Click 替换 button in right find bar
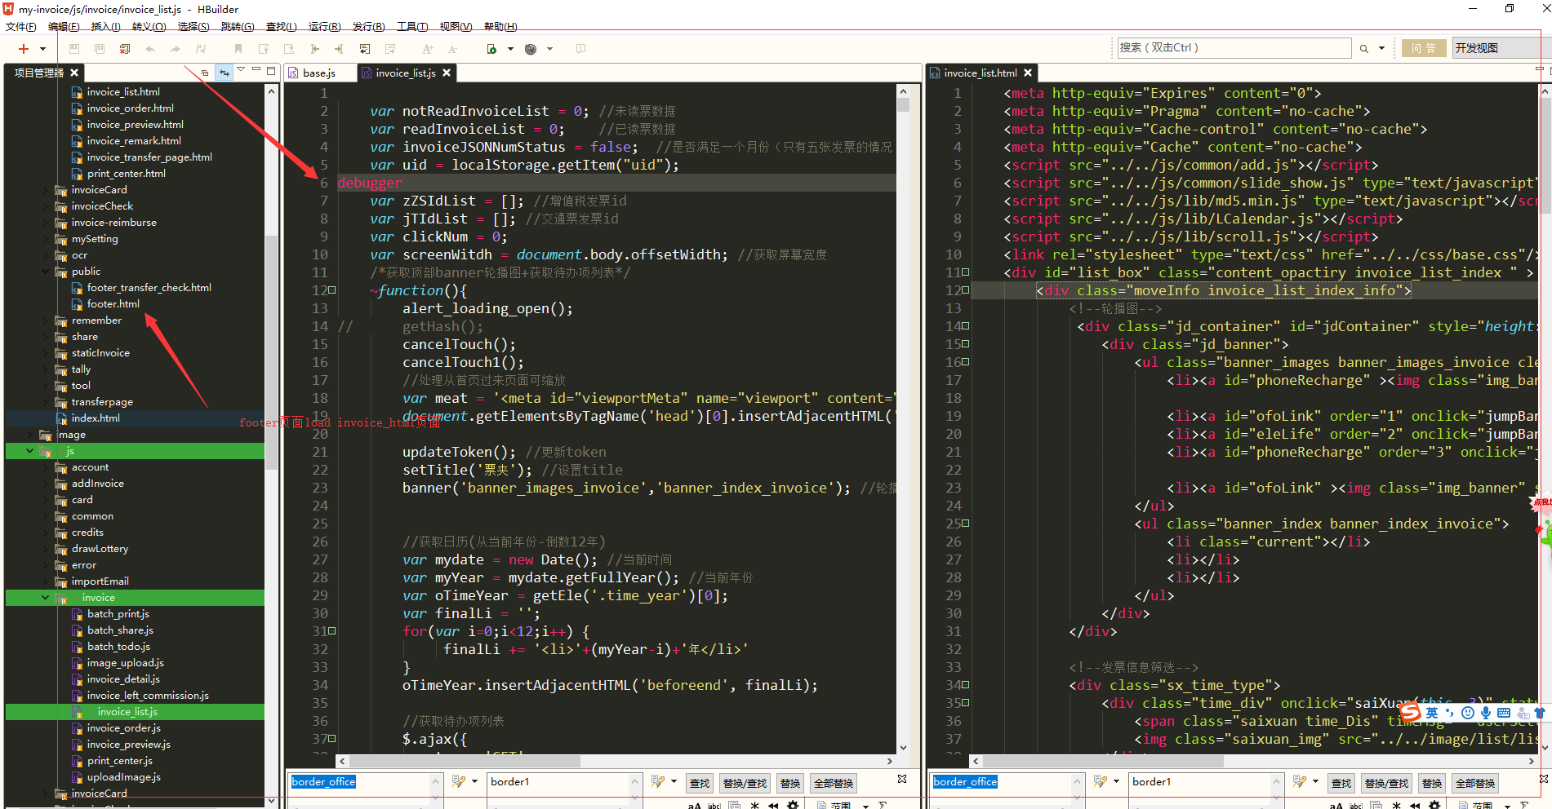 point(1432,783)
